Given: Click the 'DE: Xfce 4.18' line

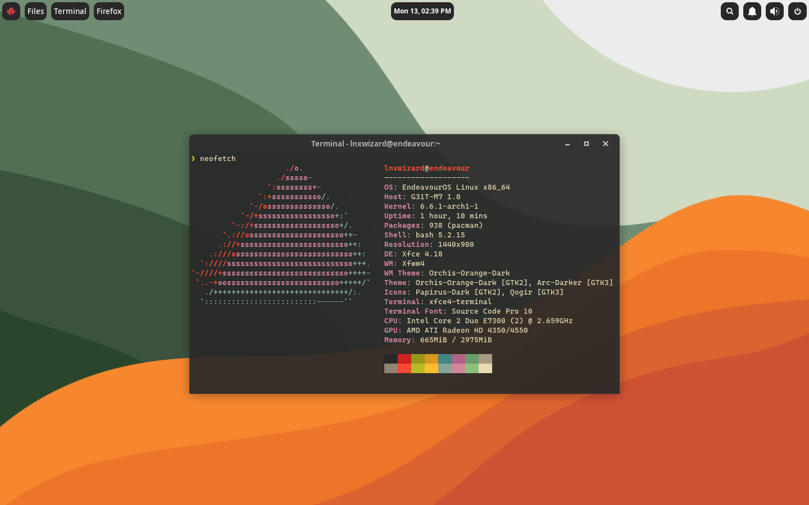Looking at the screenshot, I should pos(413,254).
